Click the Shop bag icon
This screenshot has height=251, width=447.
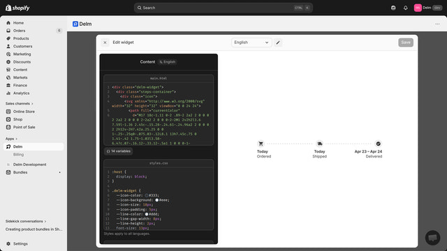coord(8,119)
